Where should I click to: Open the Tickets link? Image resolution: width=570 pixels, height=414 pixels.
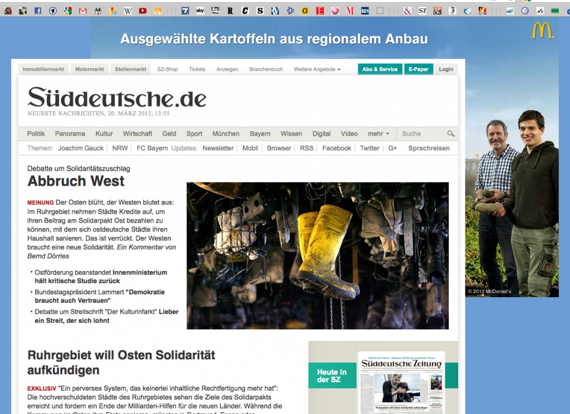197,69
